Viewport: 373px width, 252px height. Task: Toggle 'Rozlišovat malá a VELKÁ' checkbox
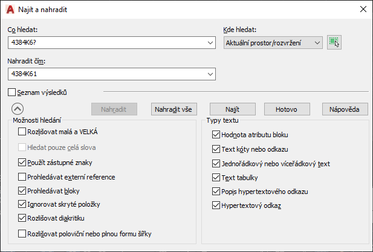23,132
